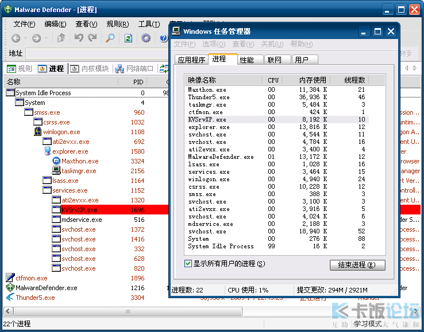Image resolution: width=424 pixels, height=332 pixels.
Task: Sort by 名称 column in Malware Defender
Action: point(60,82)
